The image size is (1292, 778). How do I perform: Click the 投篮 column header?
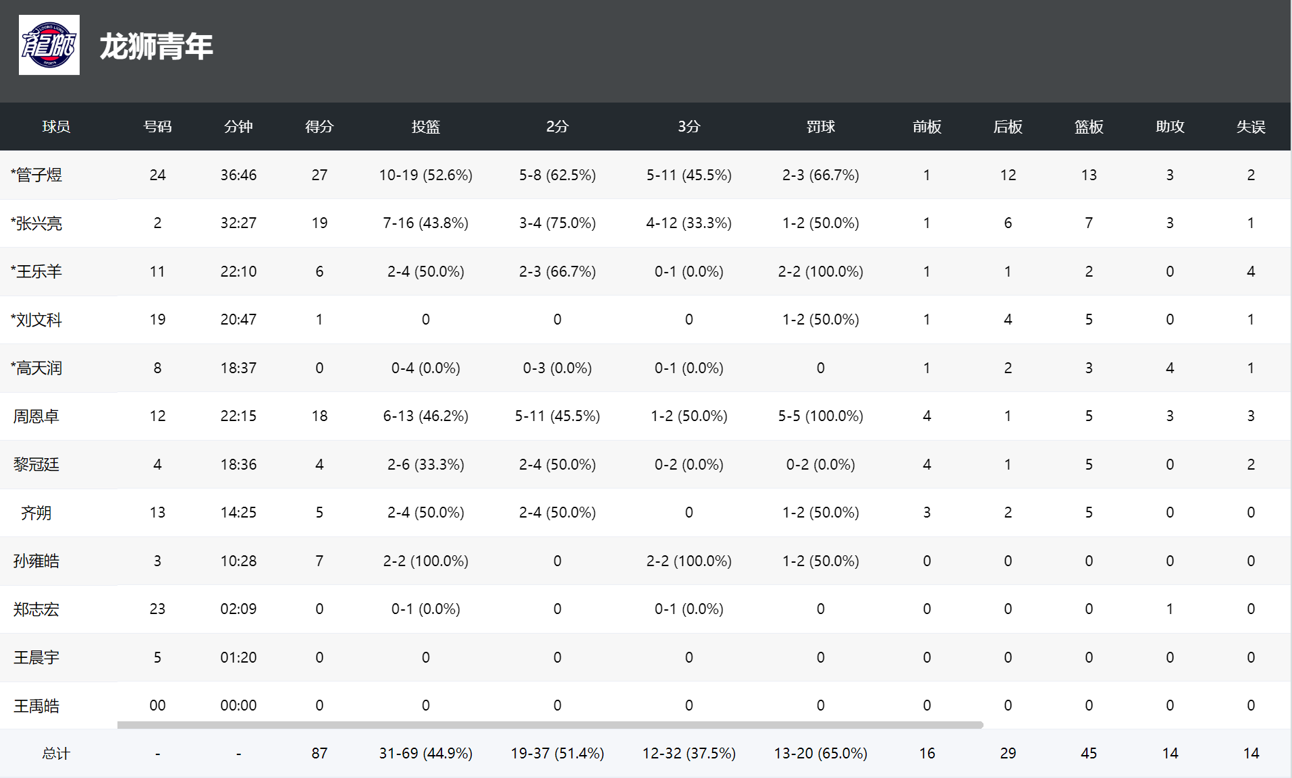(x=426, y=127)
